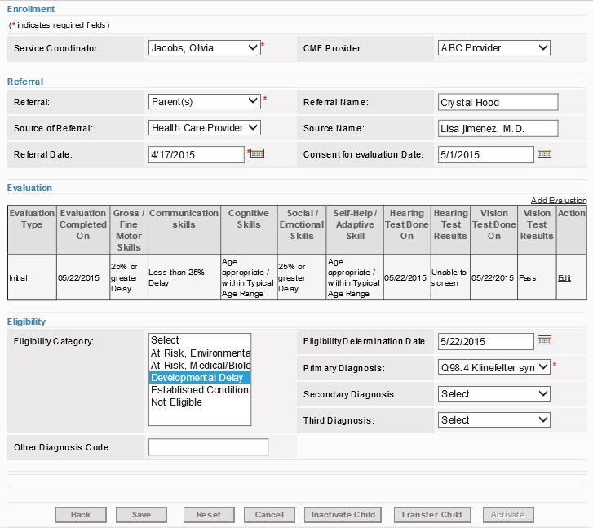Viewport: 593px width, 528px height.
Task: Click the Back button
Action: [x=81, y=515]
